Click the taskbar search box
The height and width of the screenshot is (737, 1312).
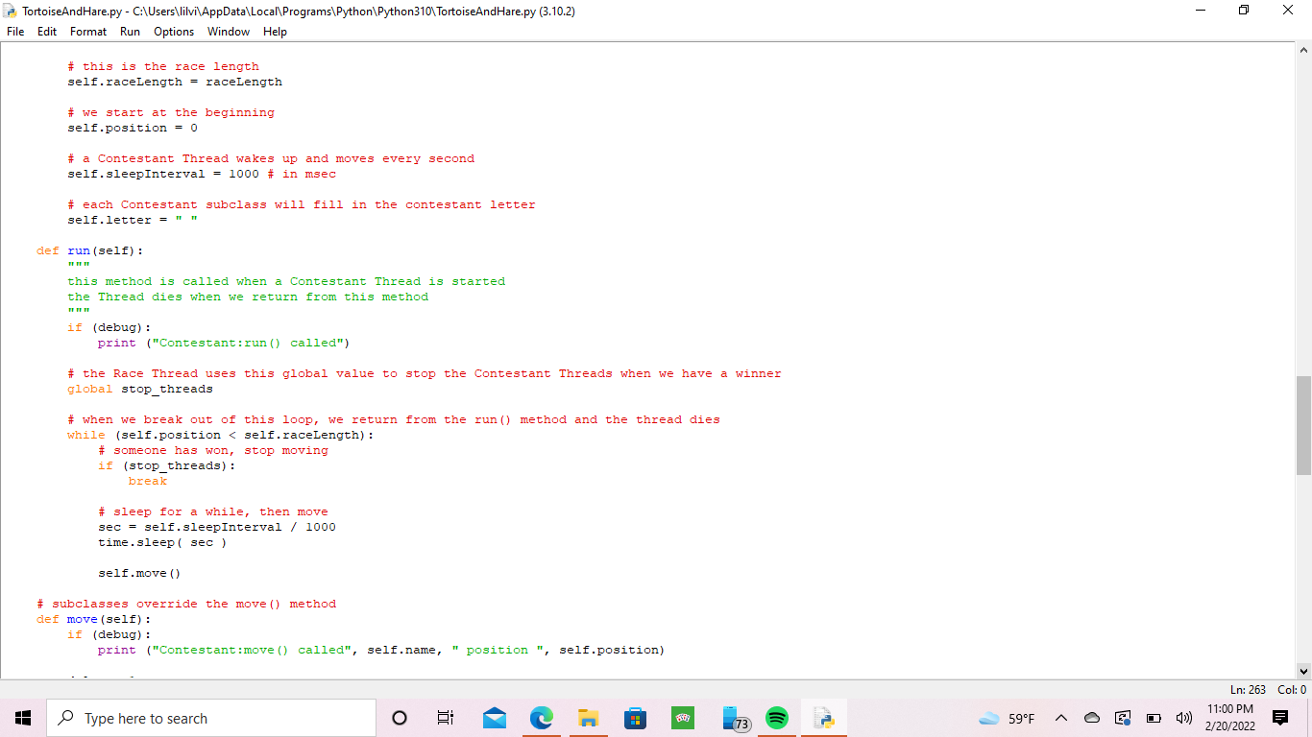(x=211, y=718)
